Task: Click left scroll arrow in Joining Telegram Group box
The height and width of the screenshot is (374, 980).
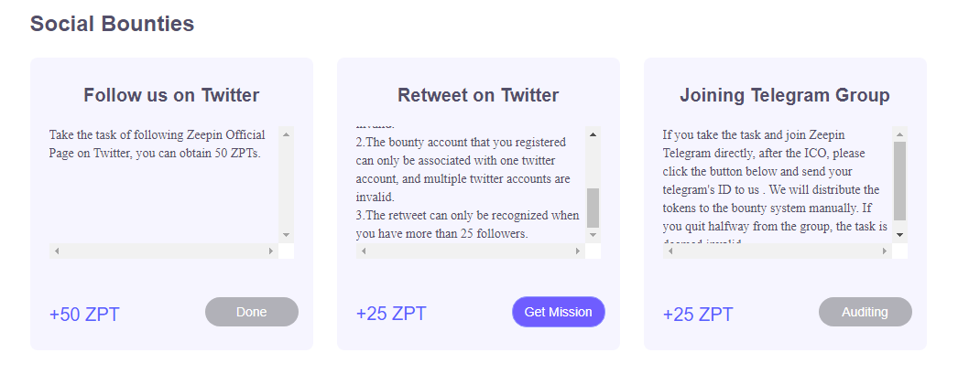Action: click(670, 251)
